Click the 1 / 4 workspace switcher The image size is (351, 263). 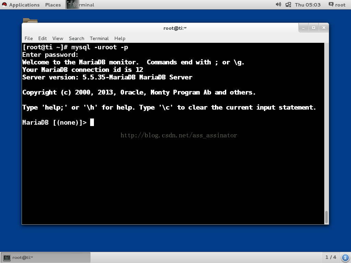pos(331,258)
